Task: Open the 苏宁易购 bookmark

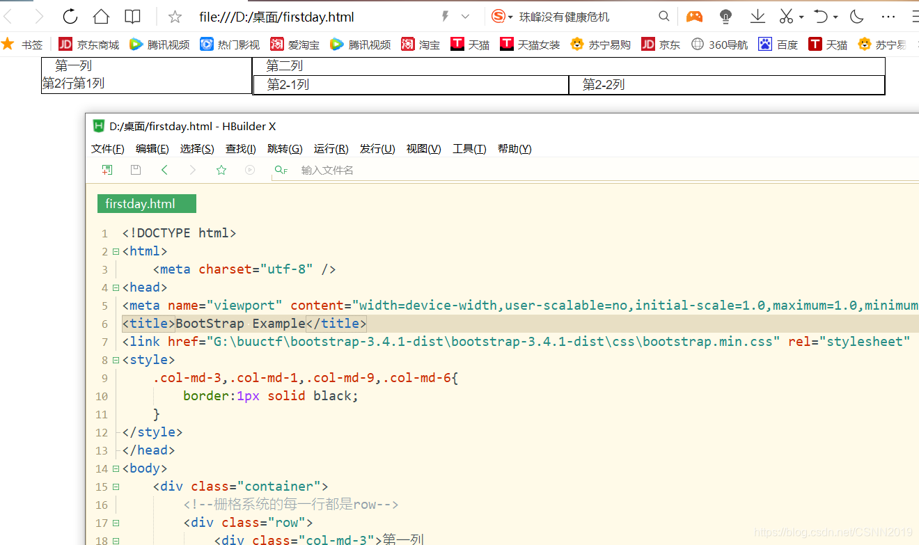Action: (600, 45)
